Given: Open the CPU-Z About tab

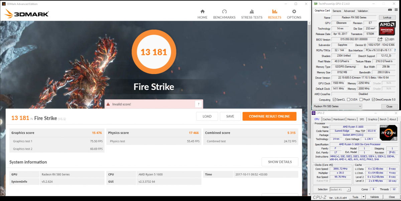Looking at the screenshot, I should (x=393, y=119).
